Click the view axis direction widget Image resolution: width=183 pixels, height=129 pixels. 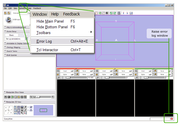pos(8,110)
